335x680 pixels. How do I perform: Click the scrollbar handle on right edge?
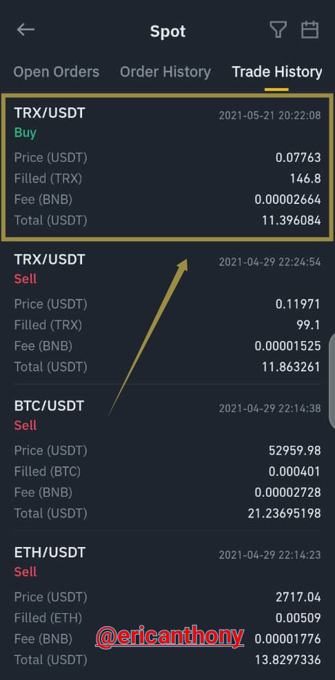(332, 381)
